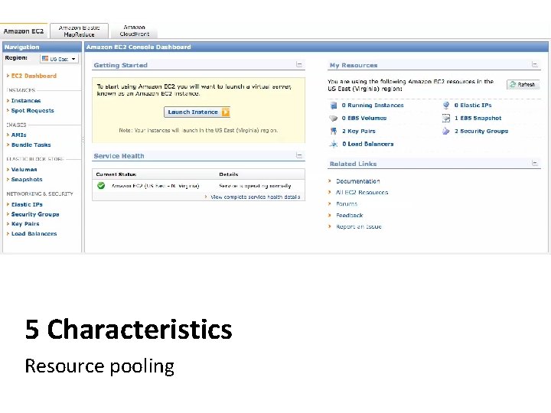Click the Refresh button
The height and width of the screenshot is (413, 551).
[x=523, y=85]
